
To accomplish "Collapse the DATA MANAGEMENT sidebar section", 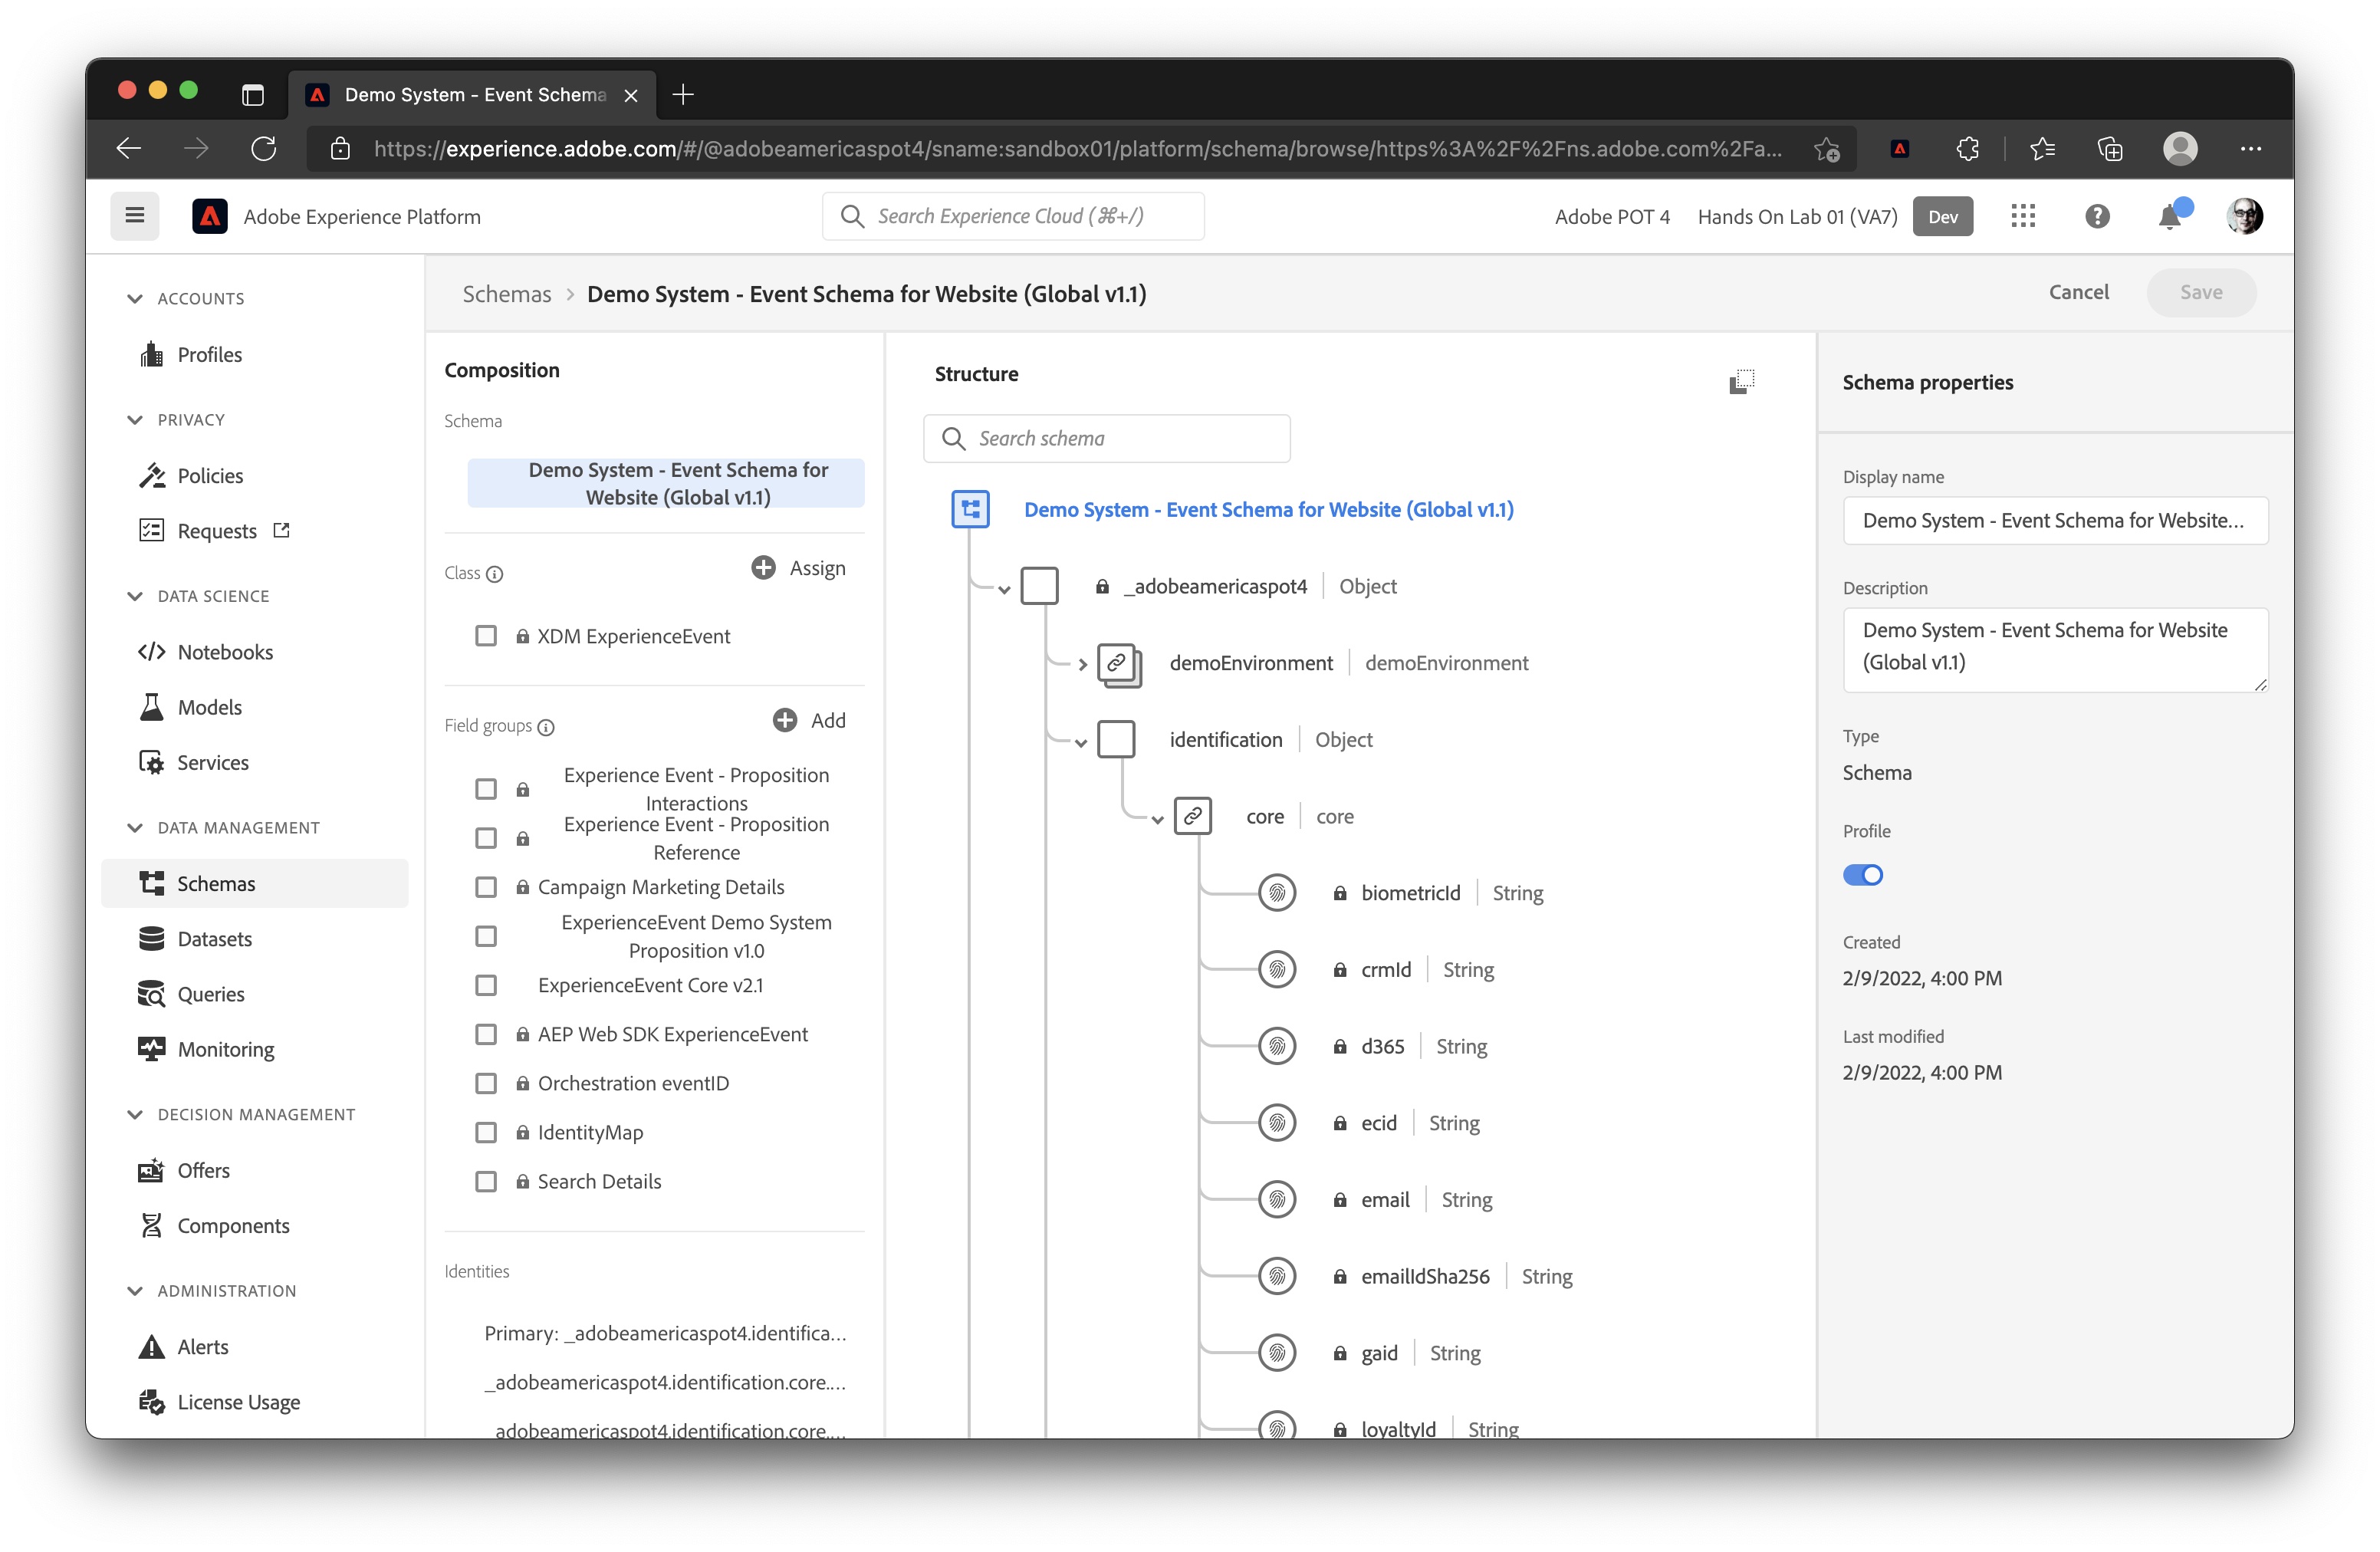I will coord(135,827).
